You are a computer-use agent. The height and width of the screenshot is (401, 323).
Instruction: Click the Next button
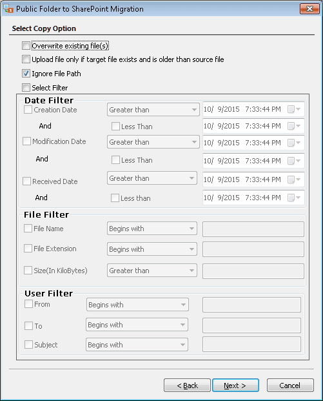click(x=235, y=386)
